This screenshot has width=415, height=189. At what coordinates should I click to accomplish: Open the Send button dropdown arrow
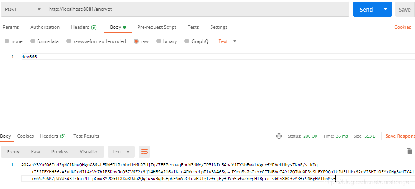385,9
